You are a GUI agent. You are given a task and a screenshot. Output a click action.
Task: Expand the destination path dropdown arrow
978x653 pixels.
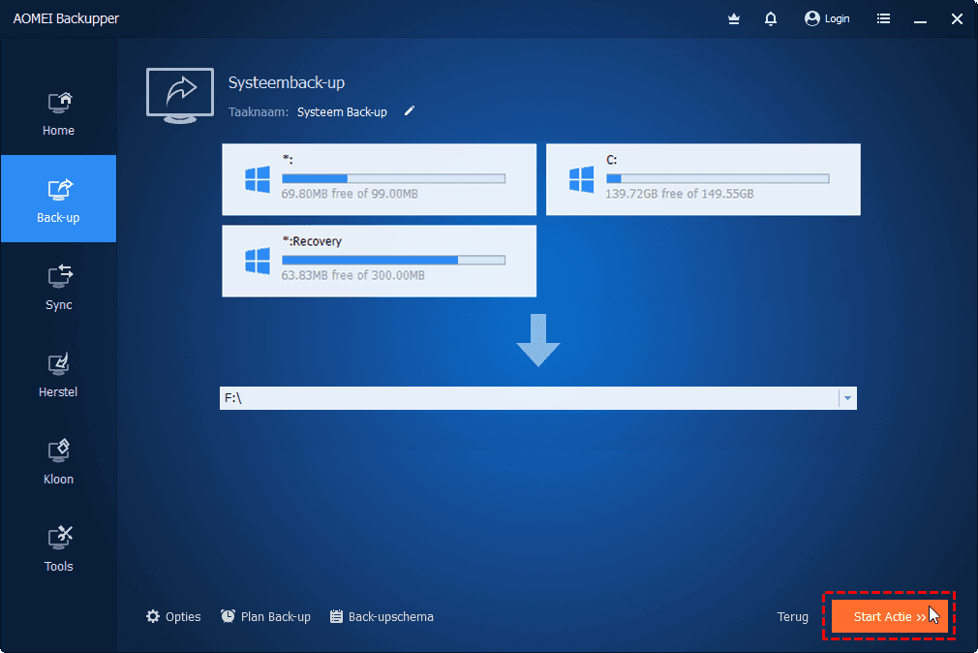pos(847,398)
